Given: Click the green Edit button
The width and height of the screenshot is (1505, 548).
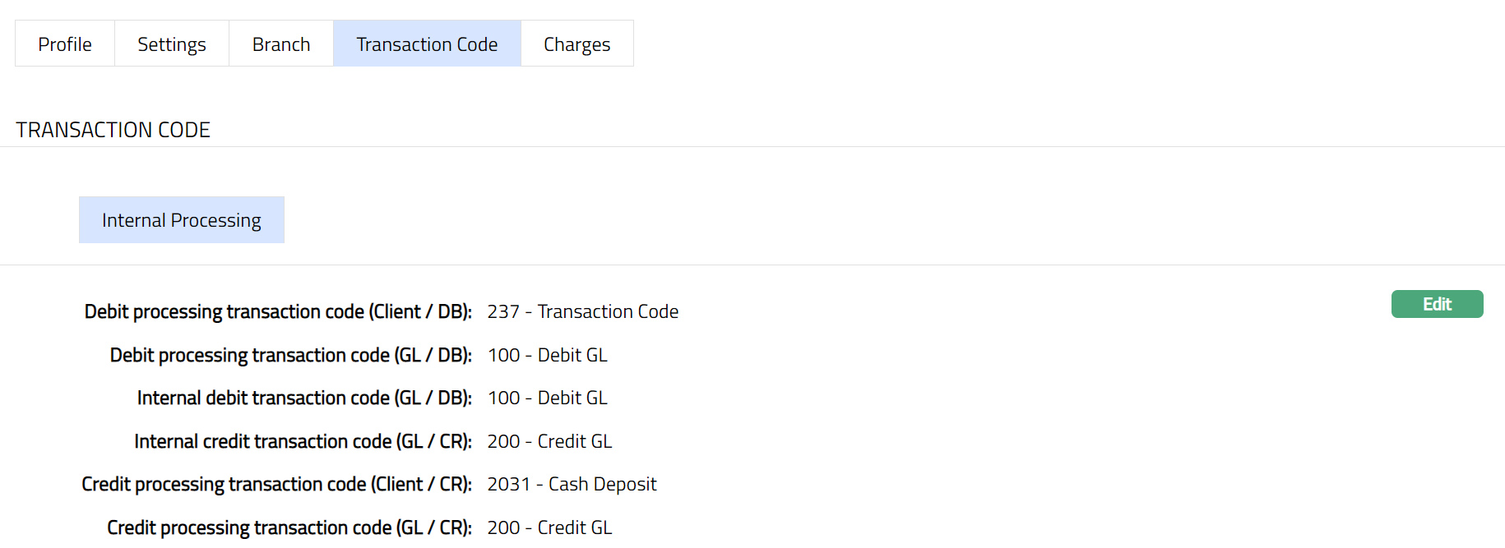Looking at the screenshot, I should click(1436, 304).
